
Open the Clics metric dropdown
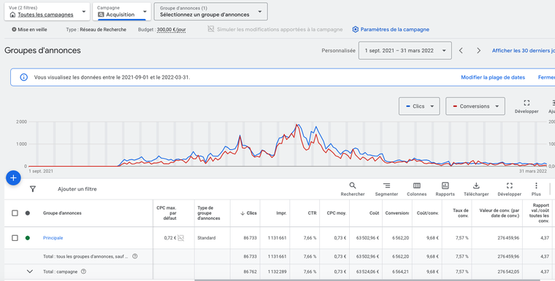419,106
